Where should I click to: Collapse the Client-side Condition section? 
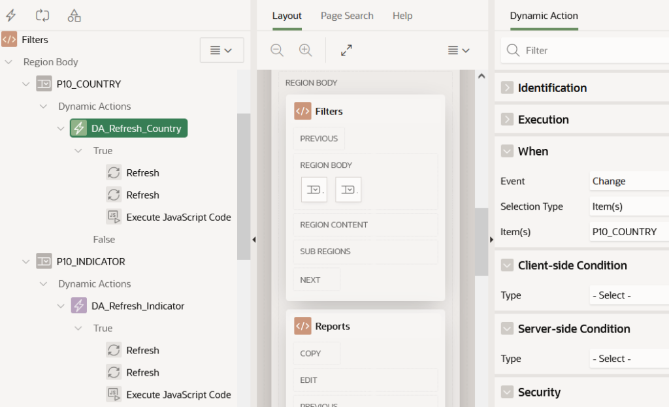tap(507, 265)
